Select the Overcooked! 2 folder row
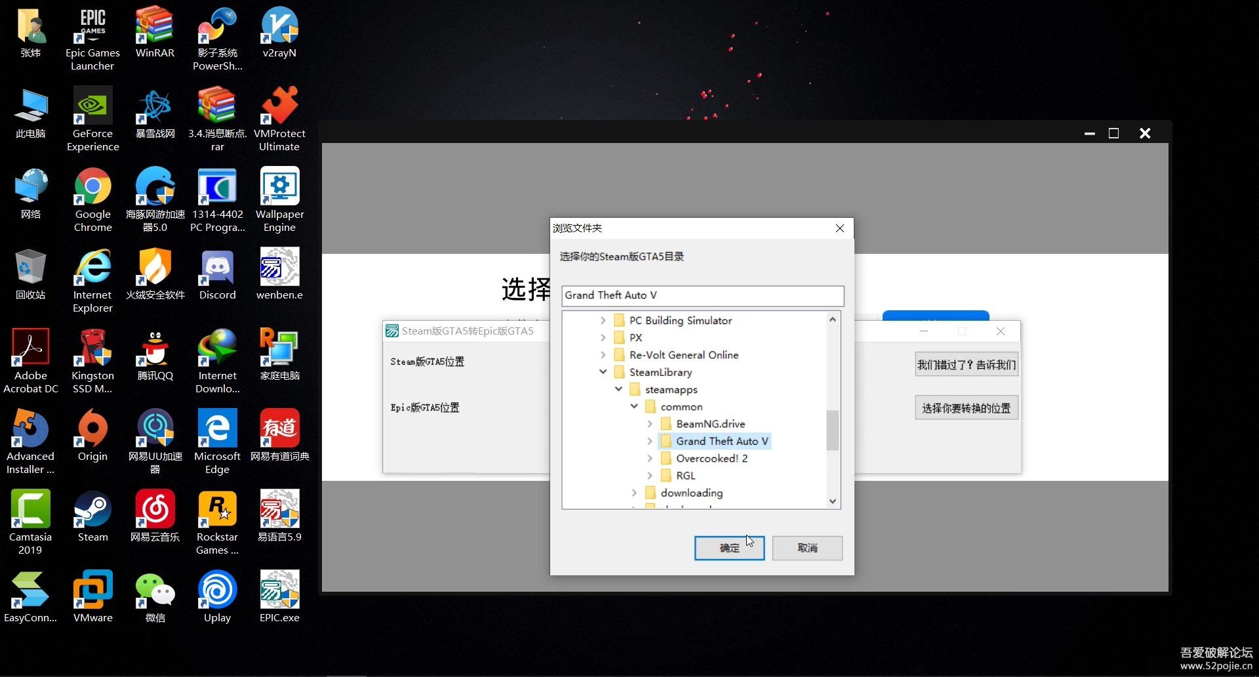 click(704, 459)
